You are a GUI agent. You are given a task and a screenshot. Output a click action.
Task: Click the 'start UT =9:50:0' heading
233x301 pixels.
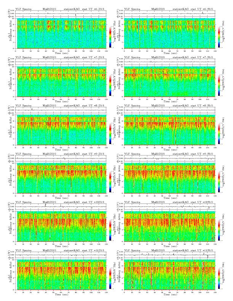tap(202, 154)
